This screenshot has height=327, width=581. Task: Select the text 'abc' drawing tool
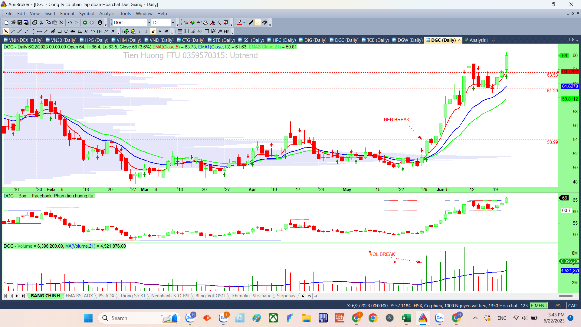(73, 31)
